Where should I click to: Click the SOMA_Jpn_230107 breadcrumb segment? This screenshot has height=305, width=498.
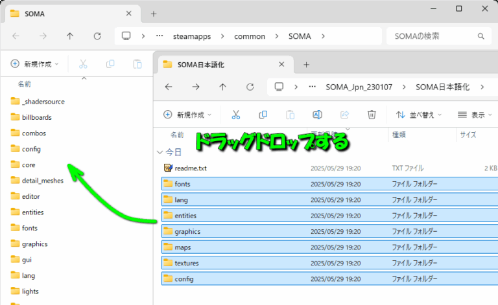pyautogui.click(x=359, y=87)
